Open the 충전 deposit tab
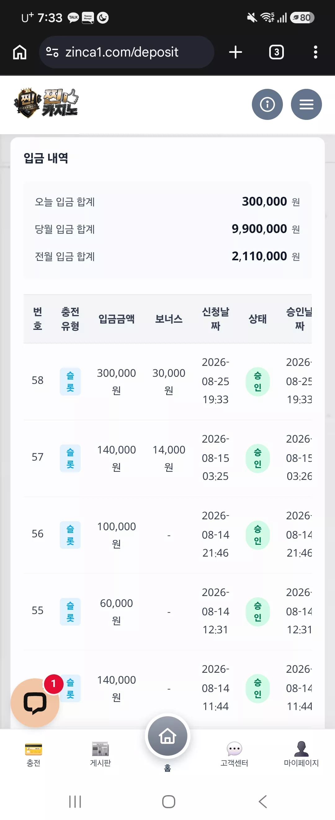335x820 pixels. point(33,754)
